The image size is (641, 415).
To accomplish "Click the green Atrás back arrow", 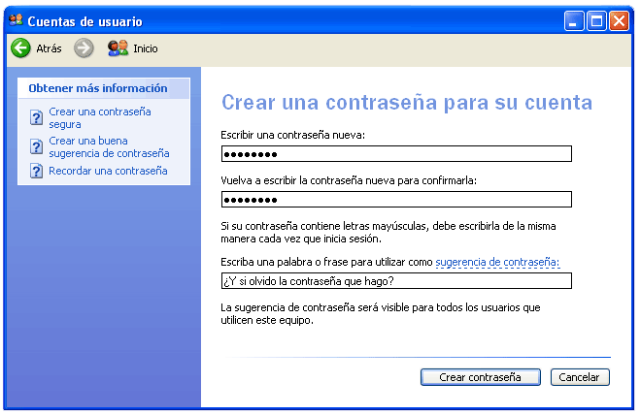I will coord(20,48).
